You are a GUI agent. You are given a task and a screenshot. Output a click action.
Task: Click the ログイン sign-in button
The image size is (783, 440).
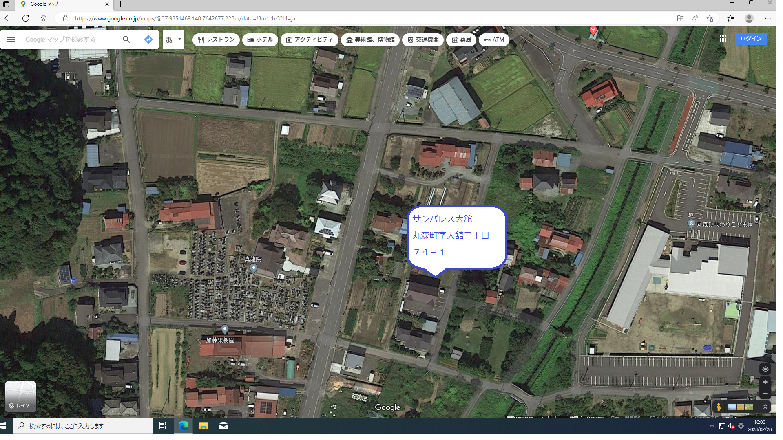pos(751,38)
